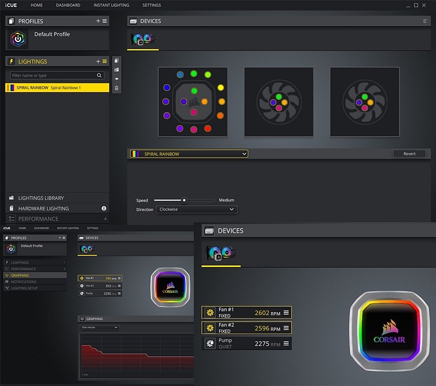The height and width of the screenshot is (386, 436).
Task: Open the menu icon on the Pump 2275 RPM row
Action: point(286,344)
